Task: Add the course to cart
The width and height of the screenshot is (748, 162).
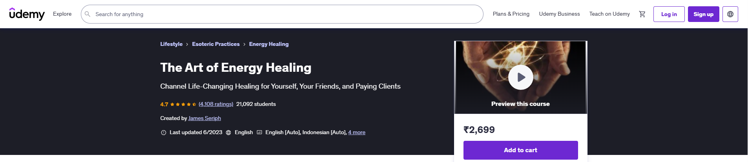Action: pyautogui.click(x=520, y=150)
